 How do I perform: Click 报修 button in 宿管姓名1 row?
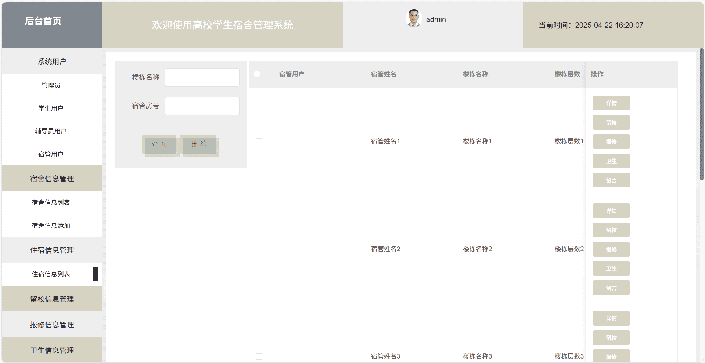coord(611,142)
